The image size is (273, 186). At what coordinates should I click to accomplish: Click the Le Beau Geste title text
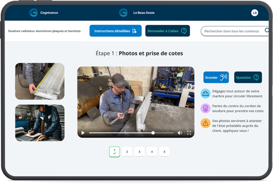point(144,13)
